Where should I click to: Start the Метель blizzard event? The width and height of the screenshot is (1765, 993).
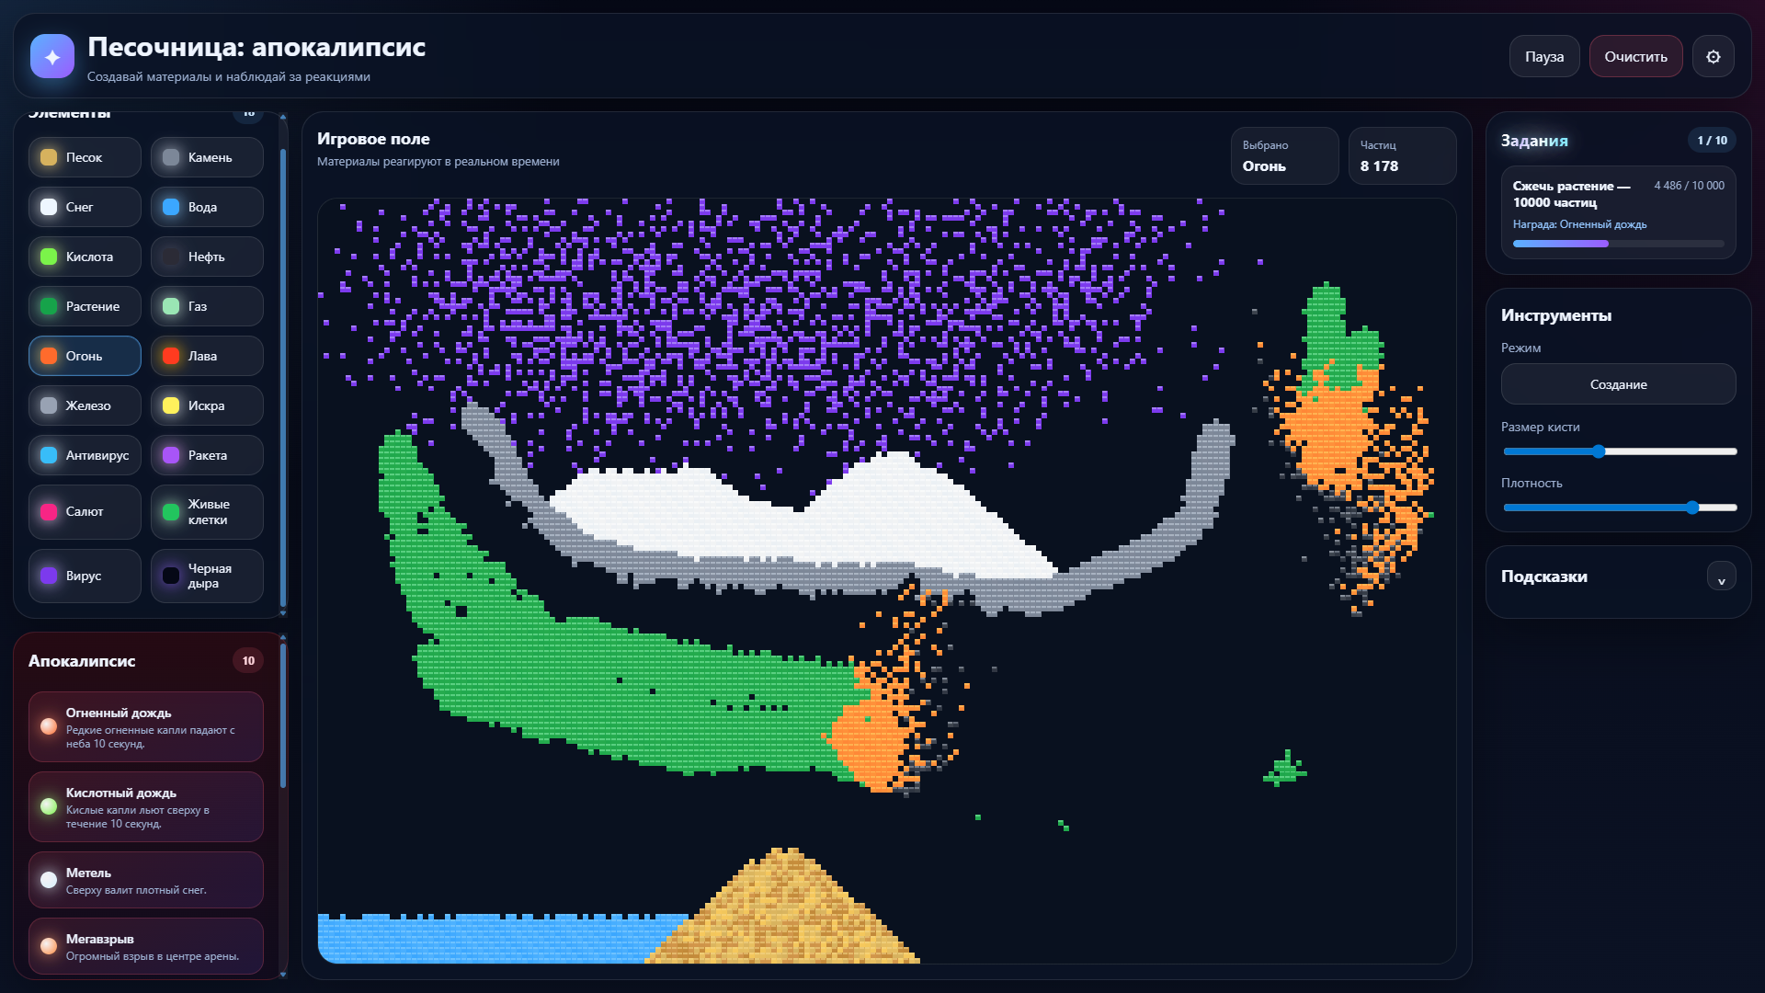[x=146, y=881]
